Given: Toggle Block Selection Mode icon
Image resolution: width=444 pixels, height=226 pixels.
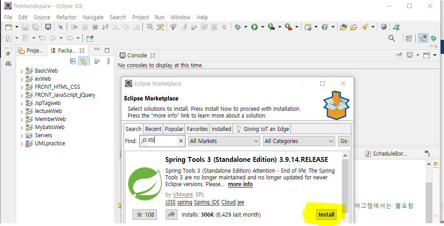Looking at the screenshot, I should [x=214, y=27].
